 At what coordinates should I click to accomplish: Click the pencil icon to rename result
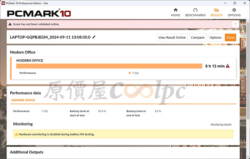click(94, 37)
